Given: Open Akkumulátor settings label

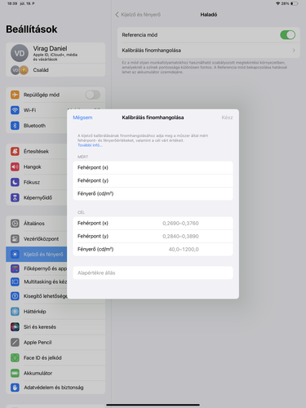Looking at the screenshot, I should pyautogui.click(x=38, y=373).
